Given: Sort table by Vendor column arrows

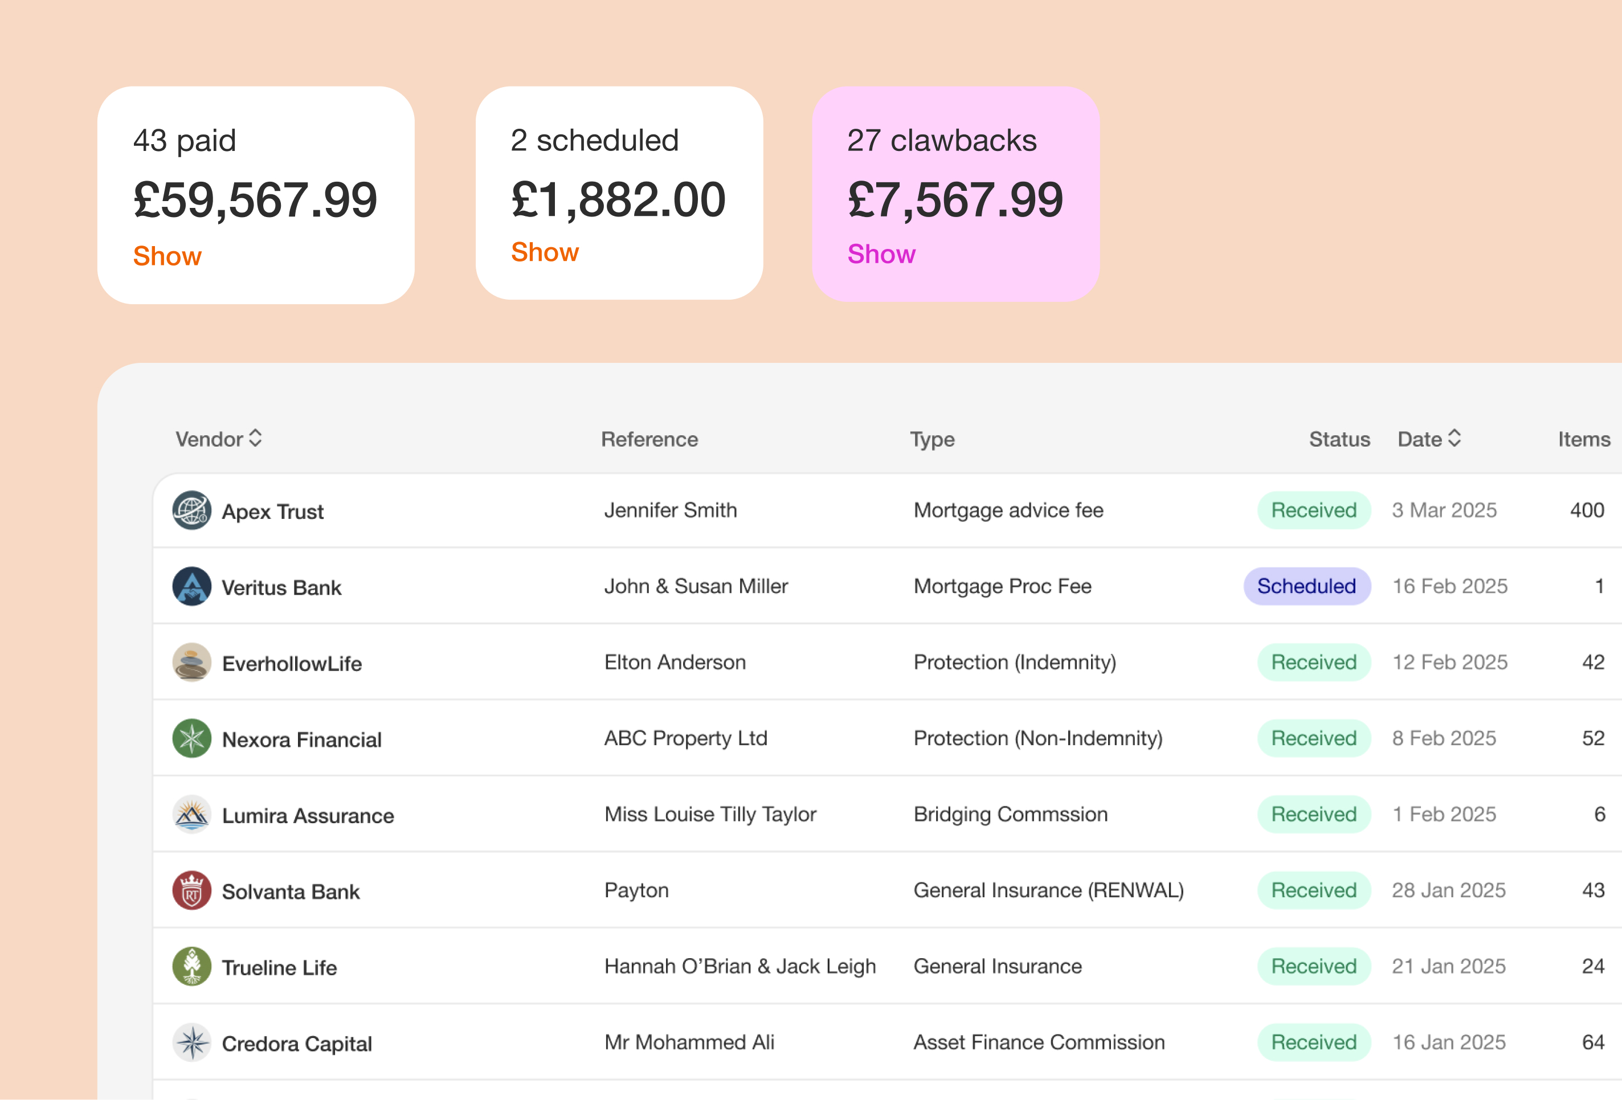Looking at the screenshot, I should point(255,438).
